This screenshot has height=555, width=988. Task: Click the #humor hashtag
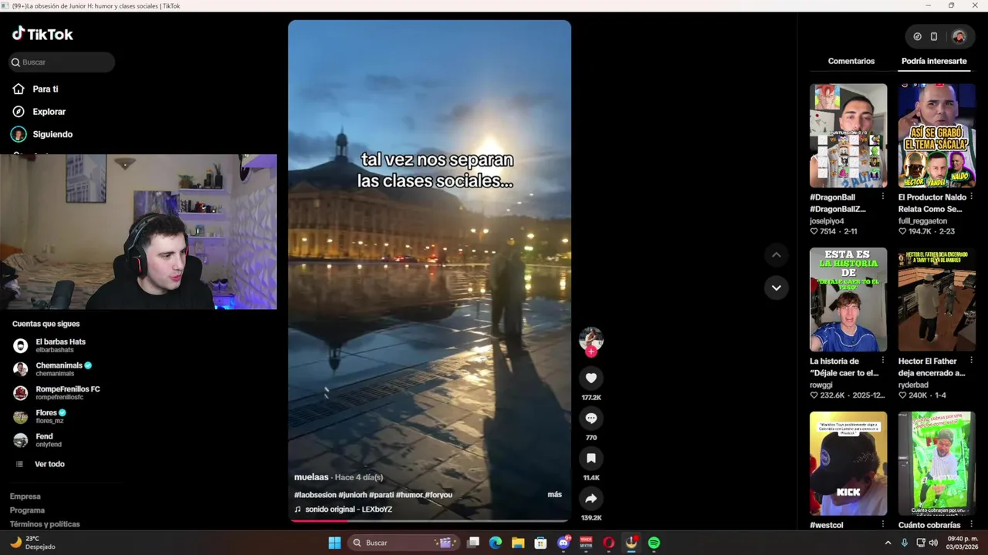(x=409, y=495)
